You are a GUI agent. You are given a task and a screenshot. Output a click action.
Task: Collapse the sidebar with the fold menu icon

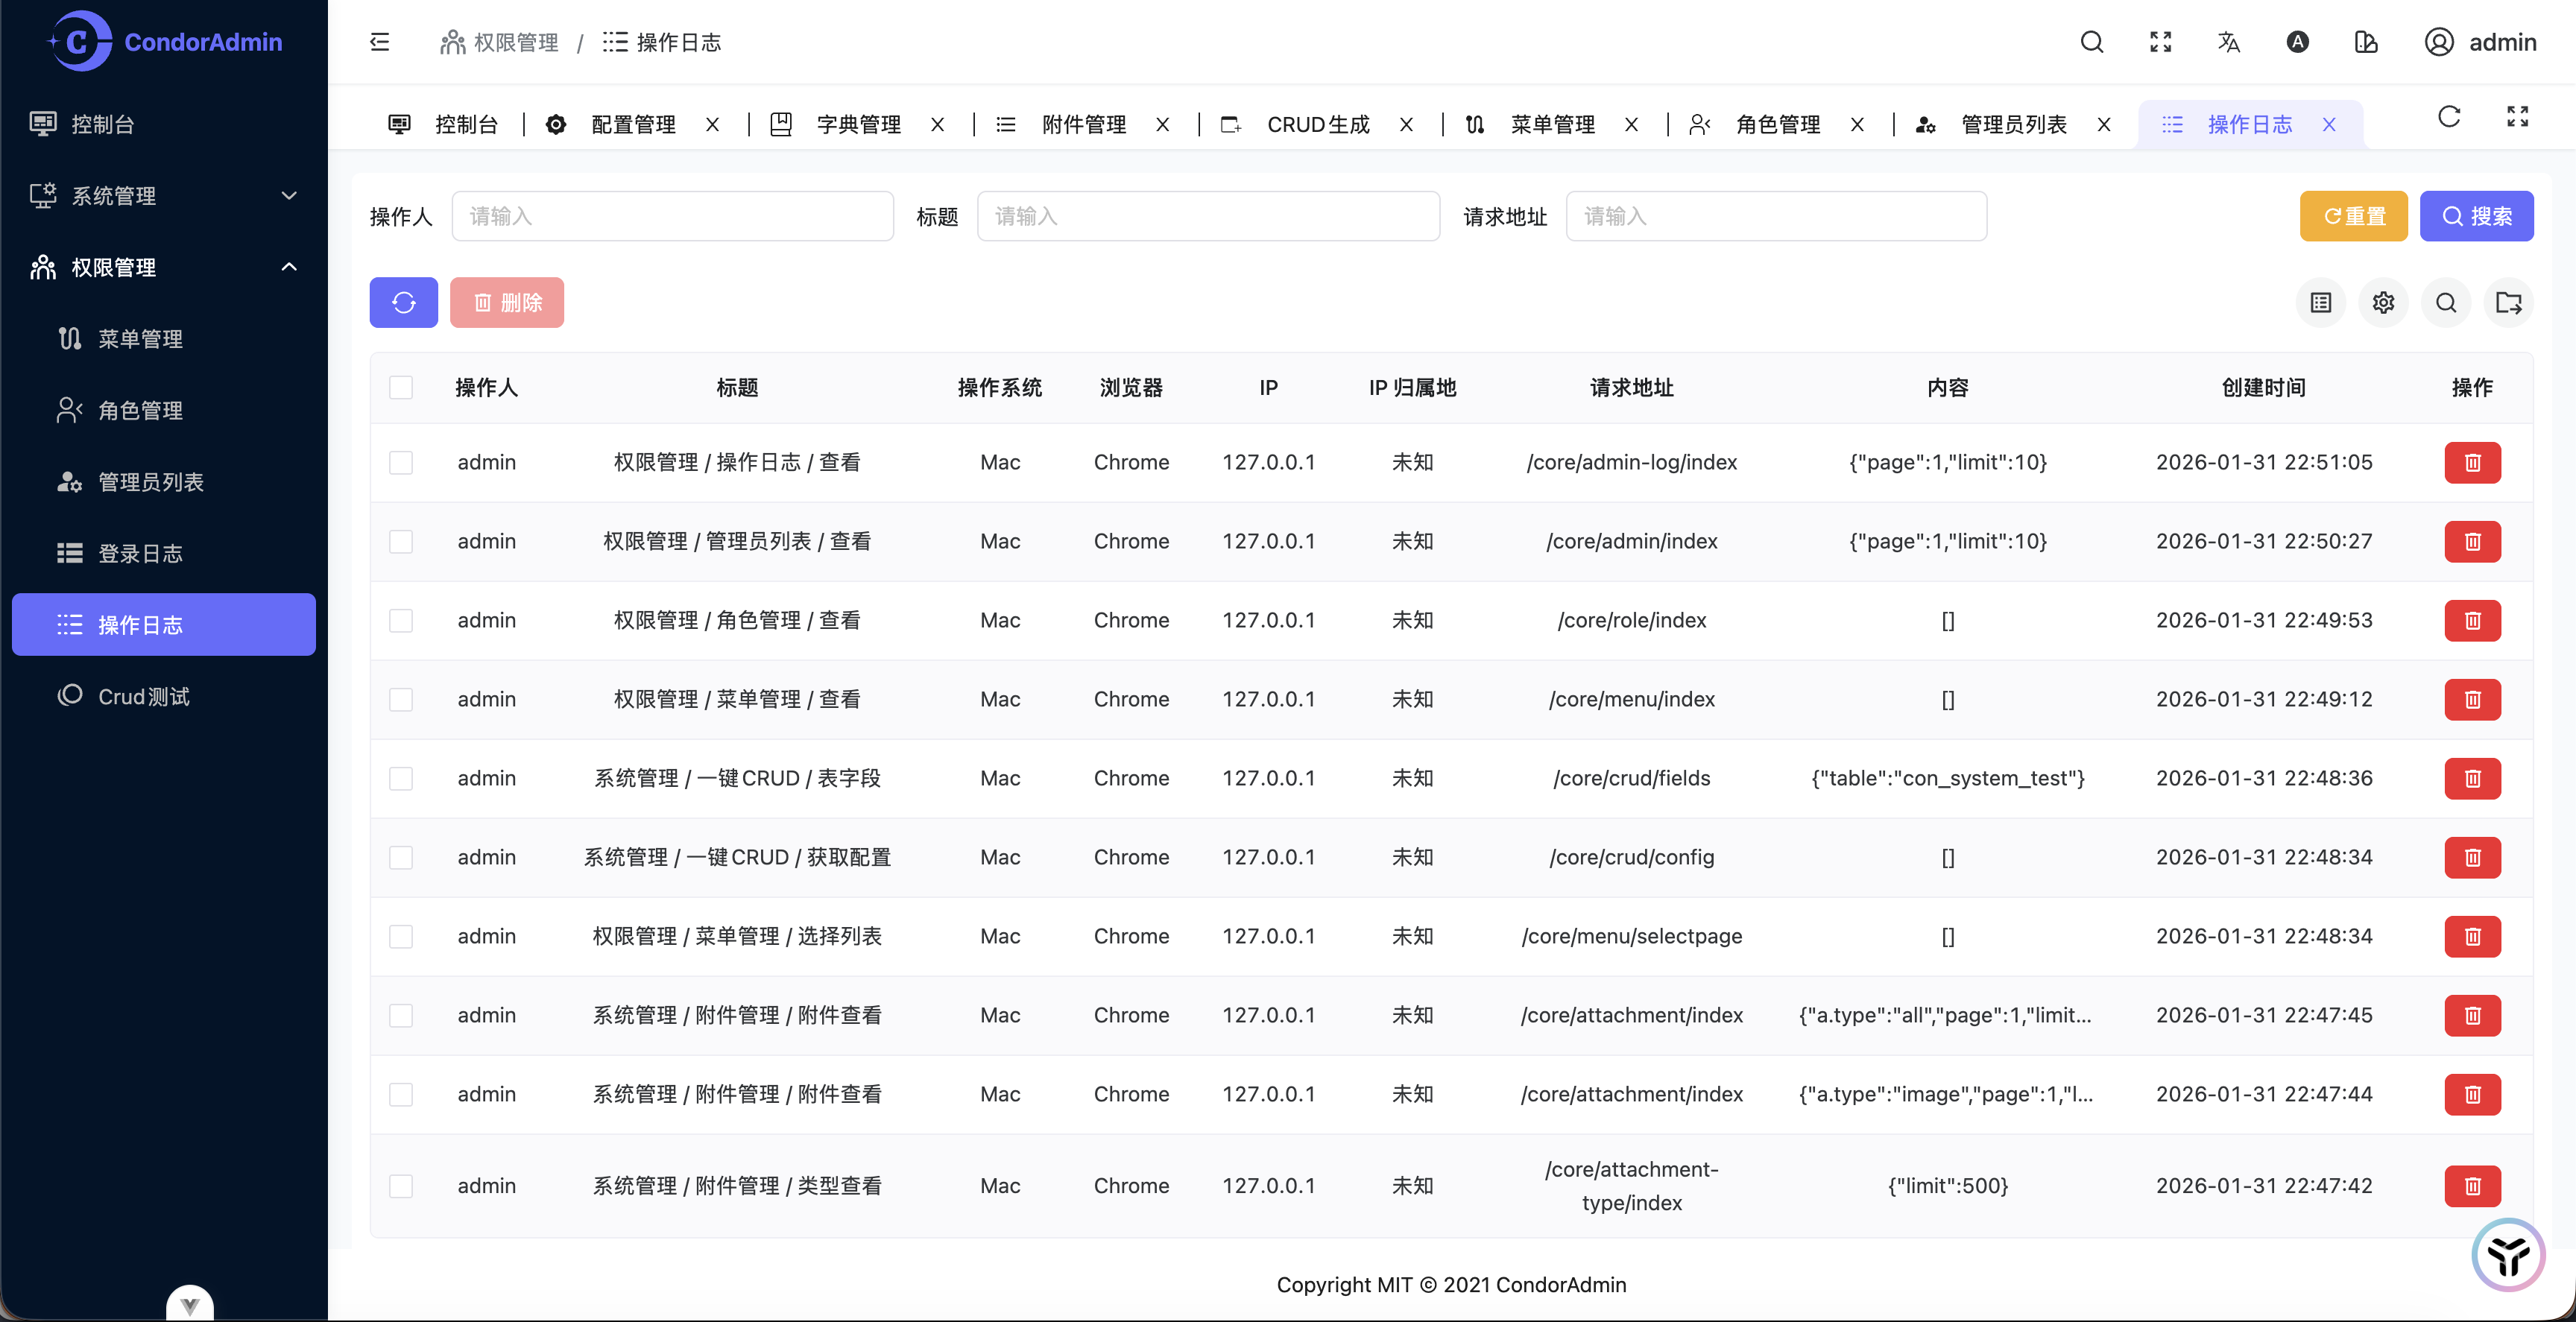click(x=380, y=42)
